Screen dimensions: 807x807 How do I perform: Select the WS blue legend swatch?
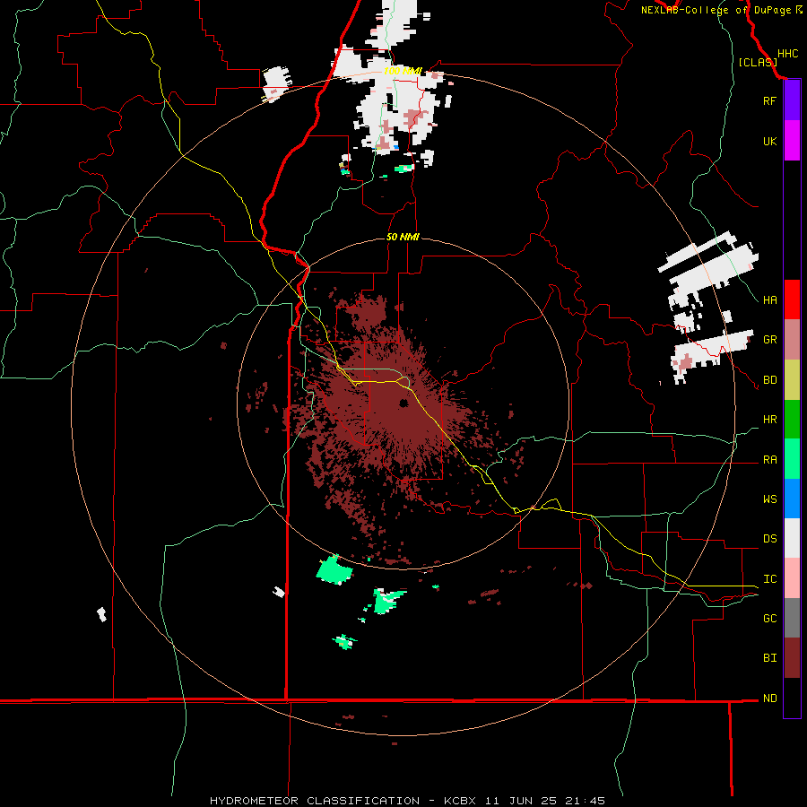coord(792,499)
